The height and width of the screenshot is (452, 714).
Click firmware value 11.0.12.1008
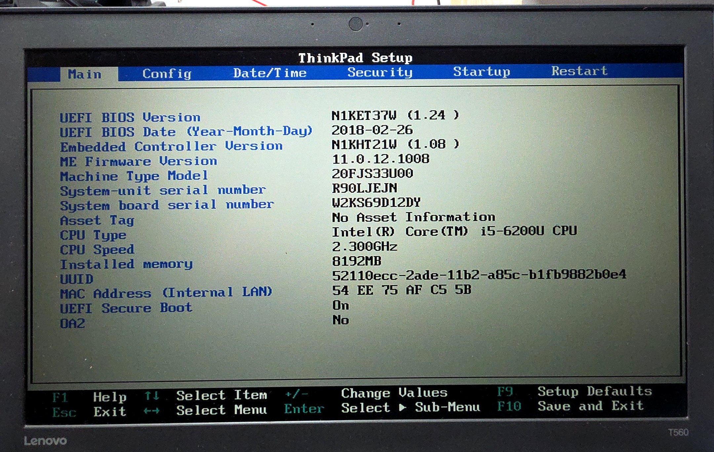pos(380,159)
